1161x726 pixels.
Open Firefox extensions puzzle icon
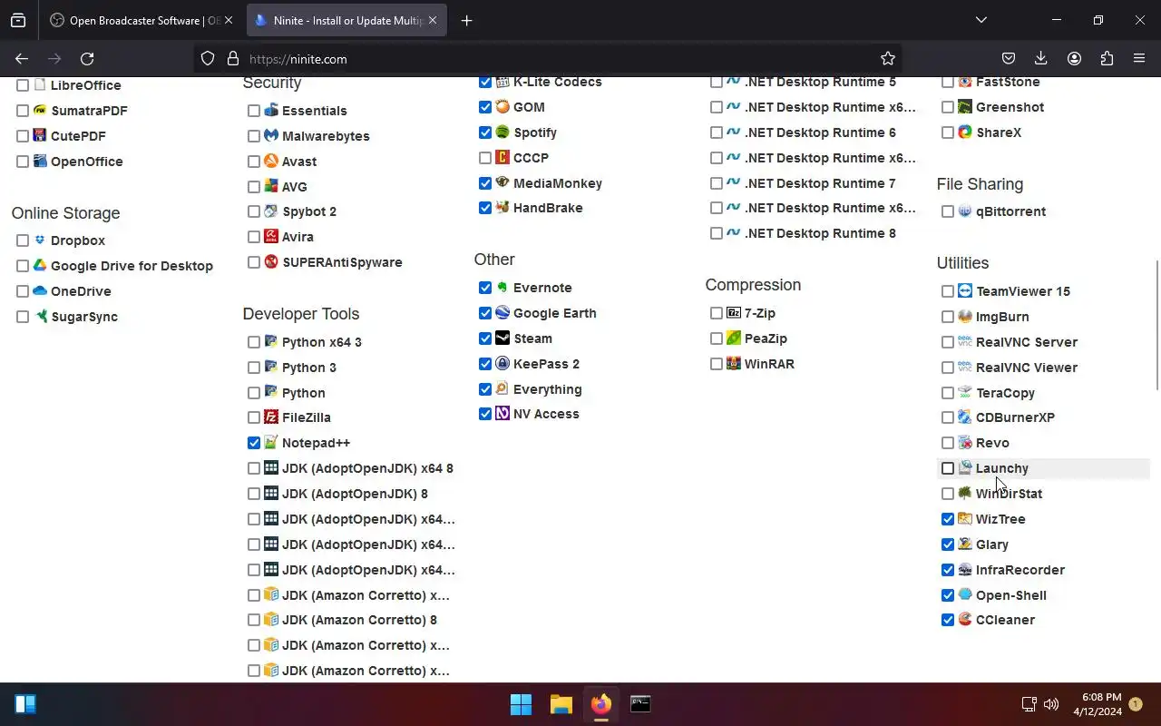tap(1107, 58)
